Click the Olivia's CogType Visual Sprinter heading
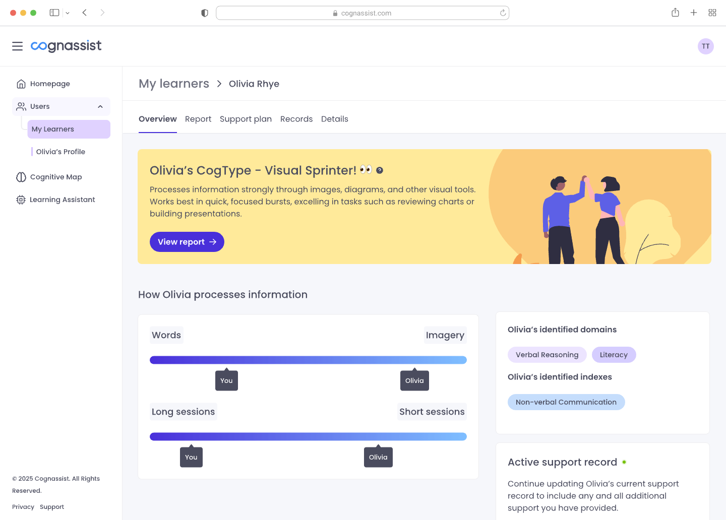 point(253,170)
